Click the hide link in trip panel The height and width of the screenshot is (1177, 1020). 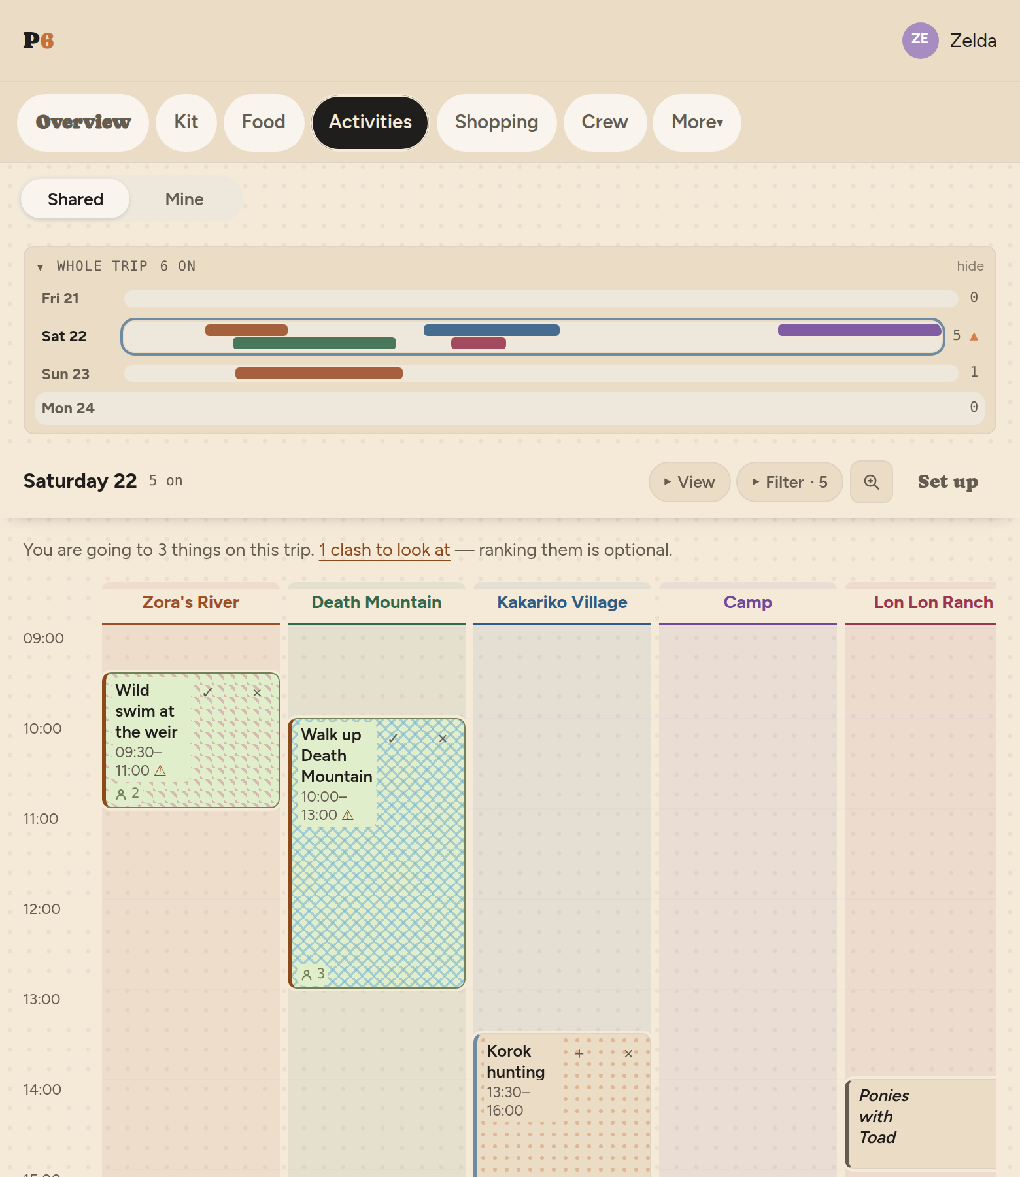970,266
